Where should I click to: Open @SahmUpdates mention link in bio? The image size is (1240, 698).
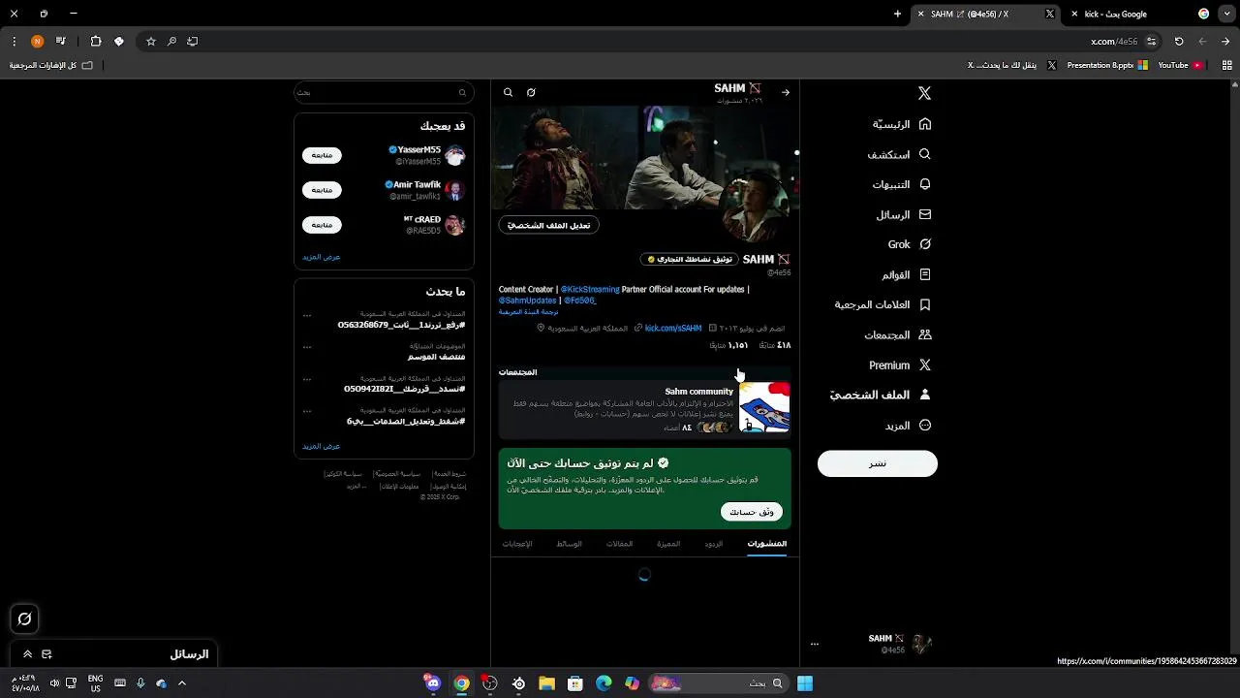coord(528,301)
